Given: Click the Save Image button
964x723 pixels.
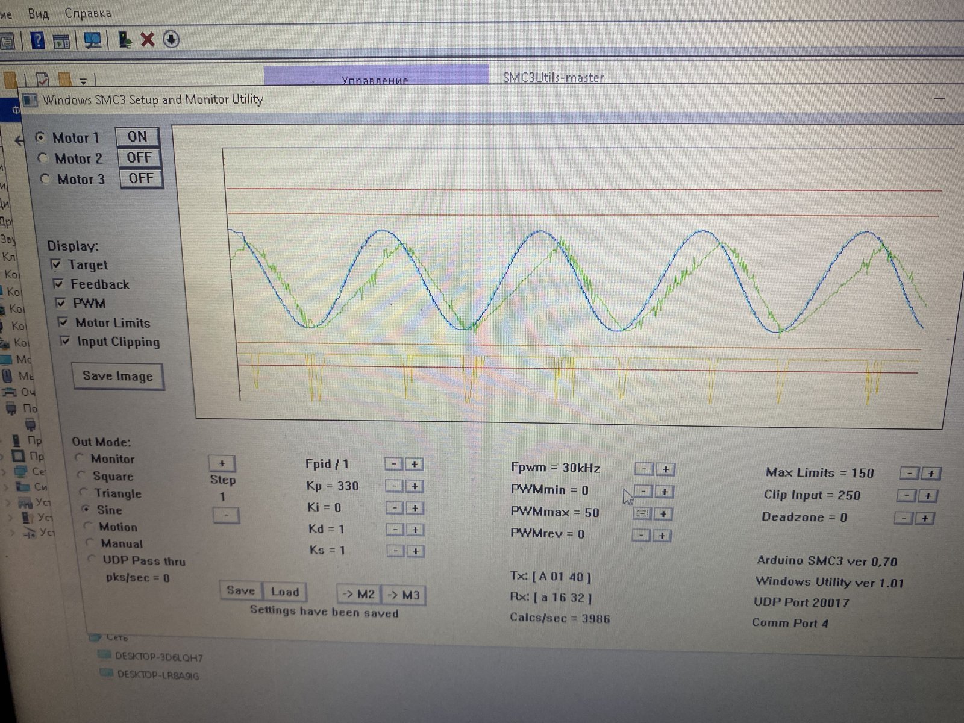Looking at the screenshot, I should 117,376.
